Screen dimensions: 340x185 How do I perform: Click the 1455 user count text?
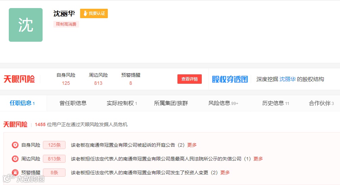40,124
